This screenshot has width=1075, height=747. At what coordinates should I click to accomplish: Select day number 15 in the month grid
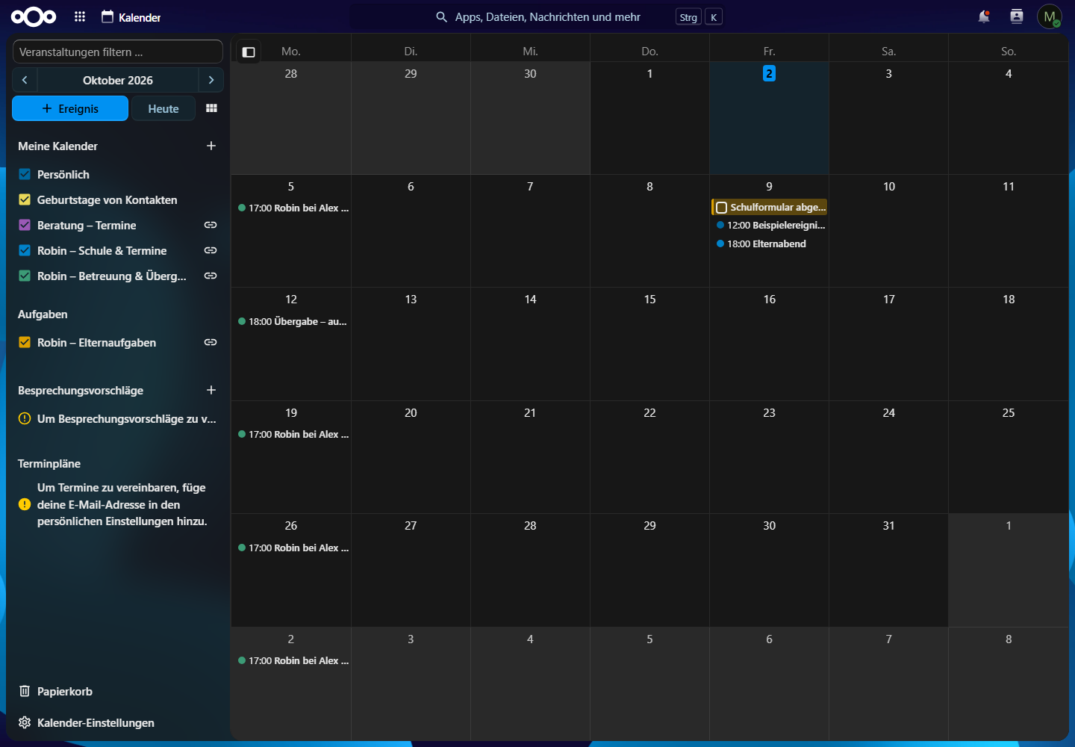[649, 299]
